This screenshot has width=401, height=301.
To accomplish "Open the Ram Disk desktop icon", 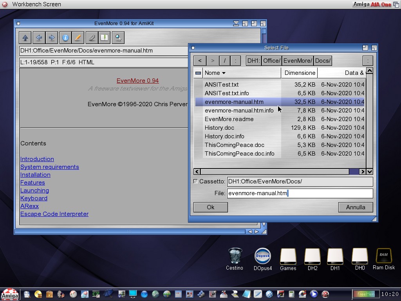I will (383, 259).
